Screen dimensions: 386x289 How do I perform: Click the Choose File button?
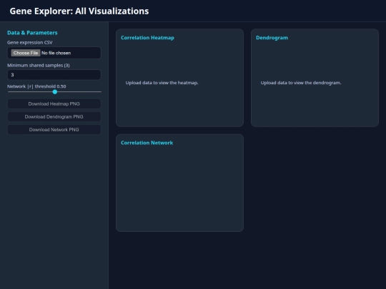[x=26, y=53]
